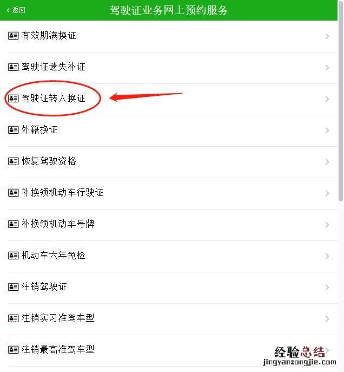Click the card icon beside 恢复驾驶资格
This screenshot has height=372, width=344.
click(14, 161)
